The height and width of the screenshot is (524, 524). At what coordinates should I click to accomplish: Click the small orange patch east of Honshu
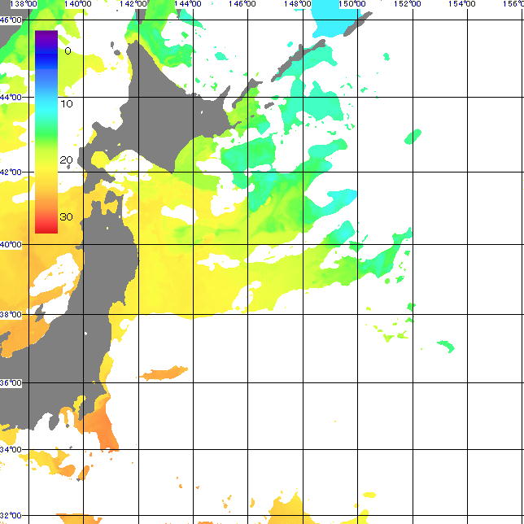165,373
